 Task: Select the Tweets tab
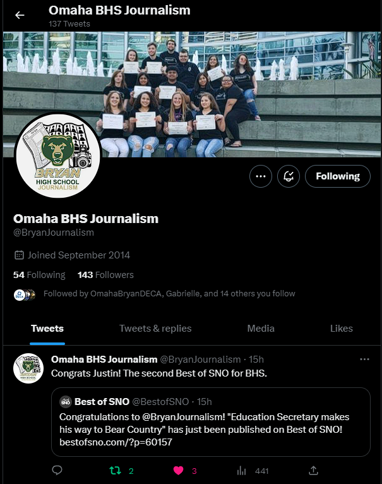(47, 329)
